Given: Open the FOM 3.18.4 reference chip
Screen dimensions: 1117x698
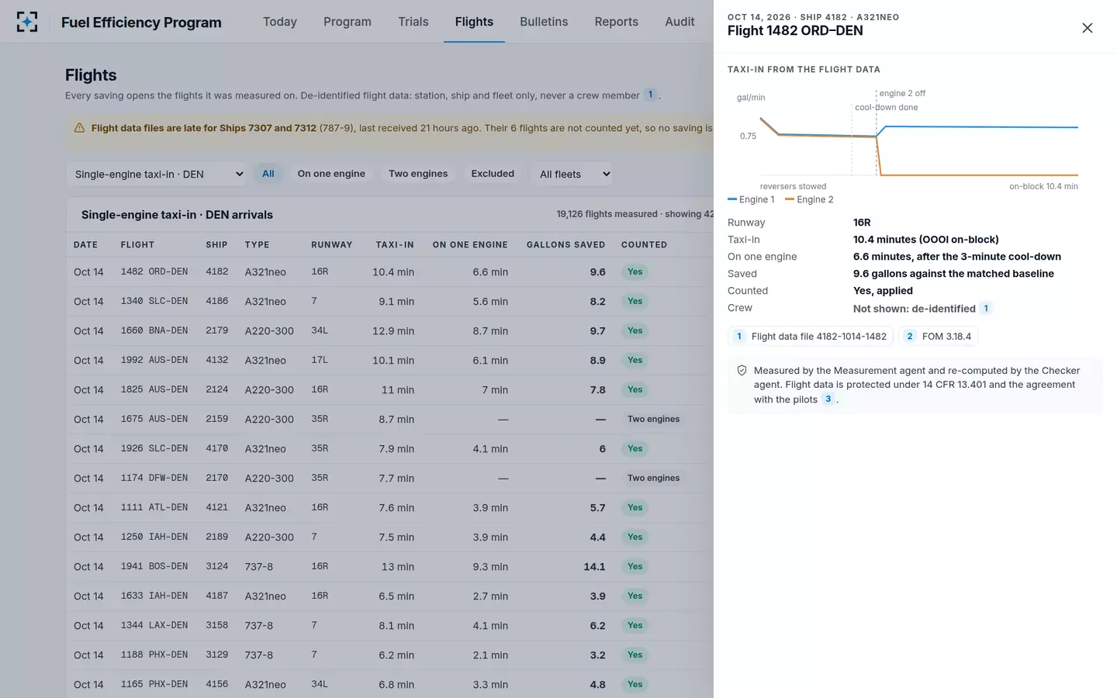Looking at the screenshot, I should [938, 337].
